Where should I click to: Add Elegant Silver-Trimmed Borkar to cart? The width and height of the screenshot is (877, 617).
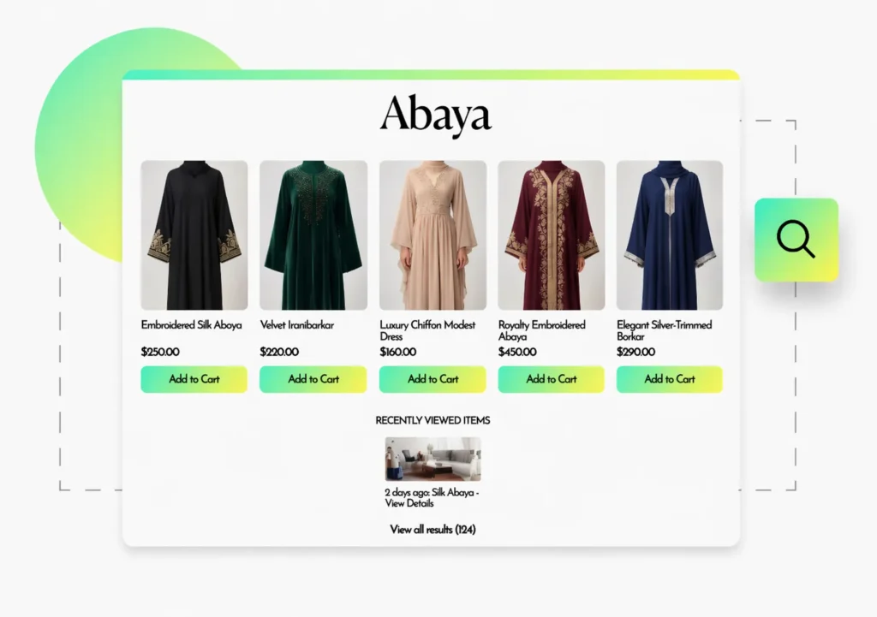[670, 379]
